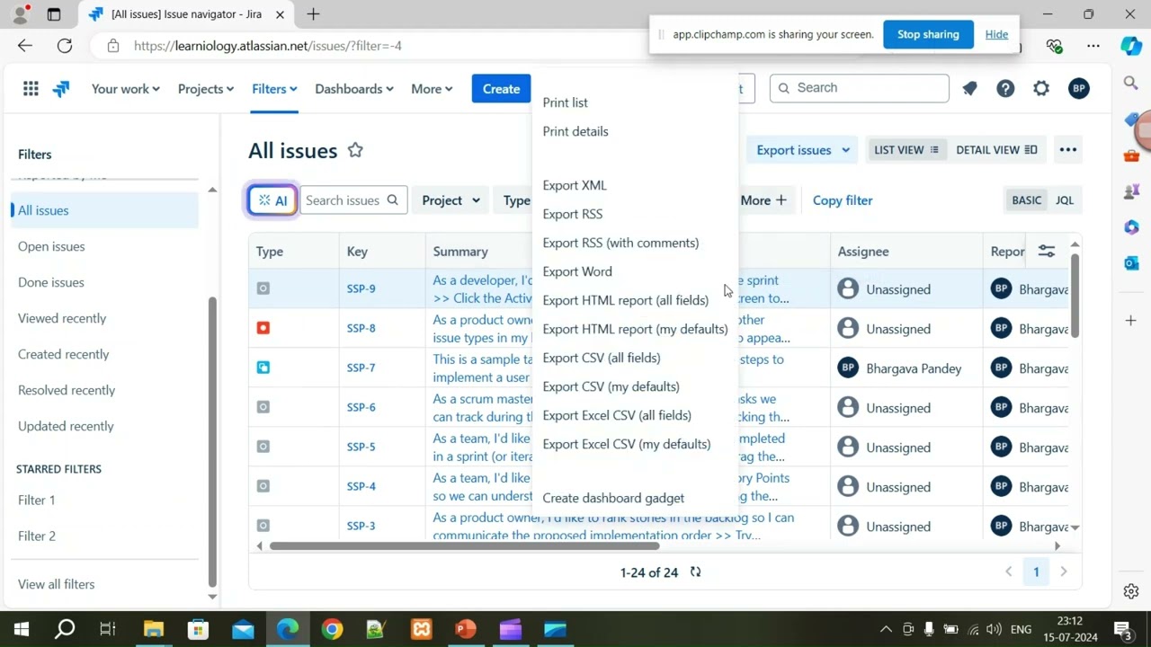Click the horizontal scrollbar under issues table

pos(464,545)
